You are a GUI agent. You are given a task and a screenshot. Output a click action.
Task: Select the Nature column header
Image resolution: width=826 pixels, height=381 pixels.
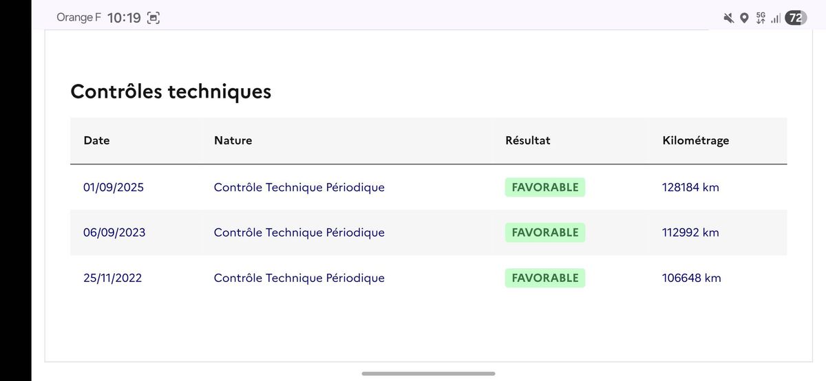pyautogui.click(x=233, y=140)
